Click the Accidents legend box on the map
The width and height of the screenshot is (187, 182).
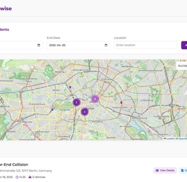pos(182,66)
